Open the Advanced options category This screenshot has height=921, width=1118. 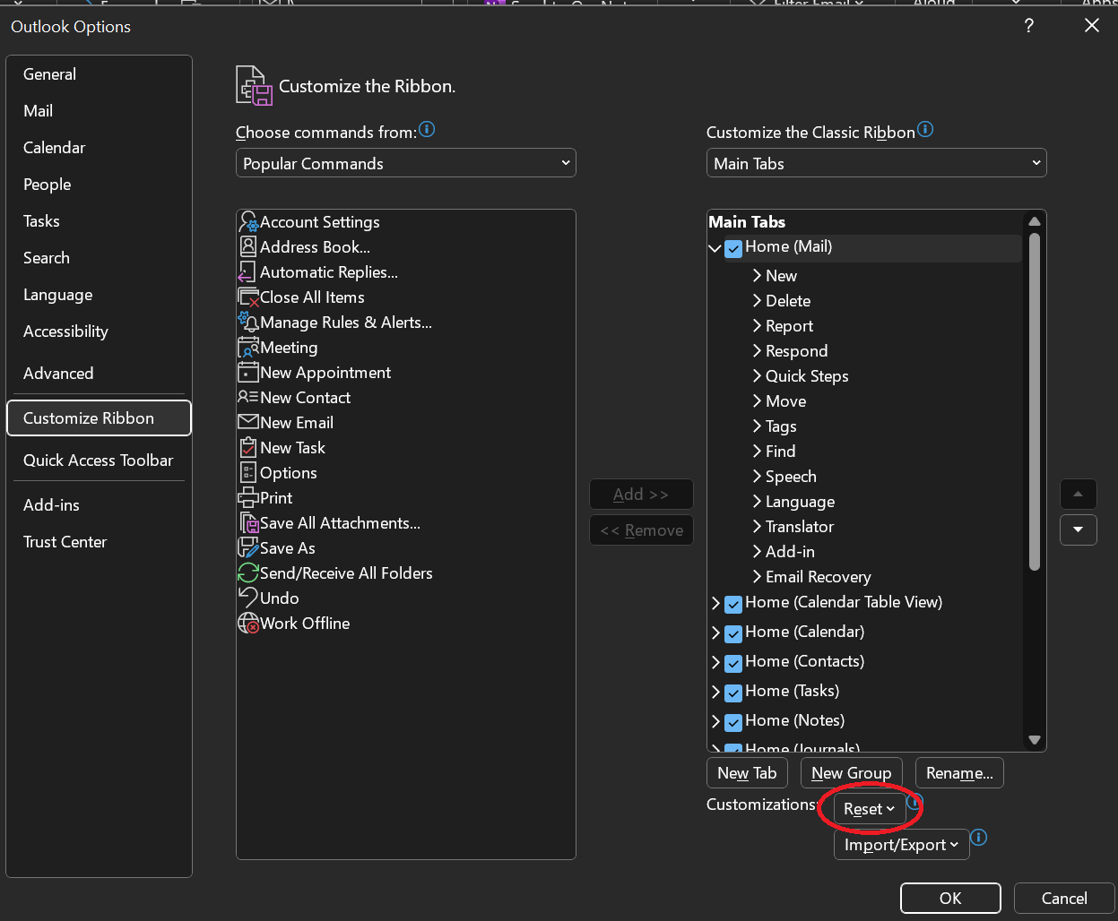click(99, 374)
